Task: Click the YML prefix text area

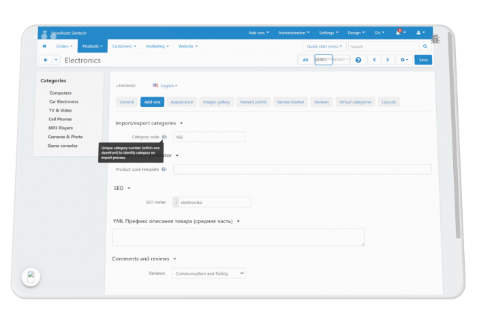Action: tap(238, 237)
